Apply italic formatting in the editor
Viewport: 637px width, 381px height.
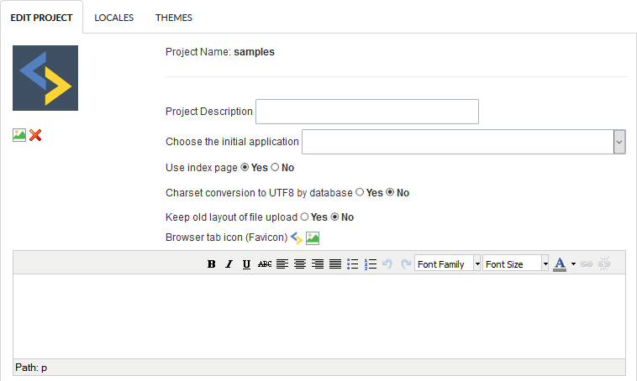coord(229,264)
